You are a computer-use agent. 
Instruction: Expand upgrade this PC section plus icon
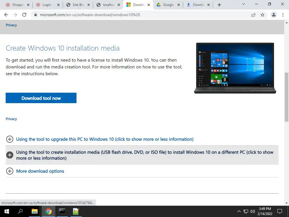(x=10, y=139)
